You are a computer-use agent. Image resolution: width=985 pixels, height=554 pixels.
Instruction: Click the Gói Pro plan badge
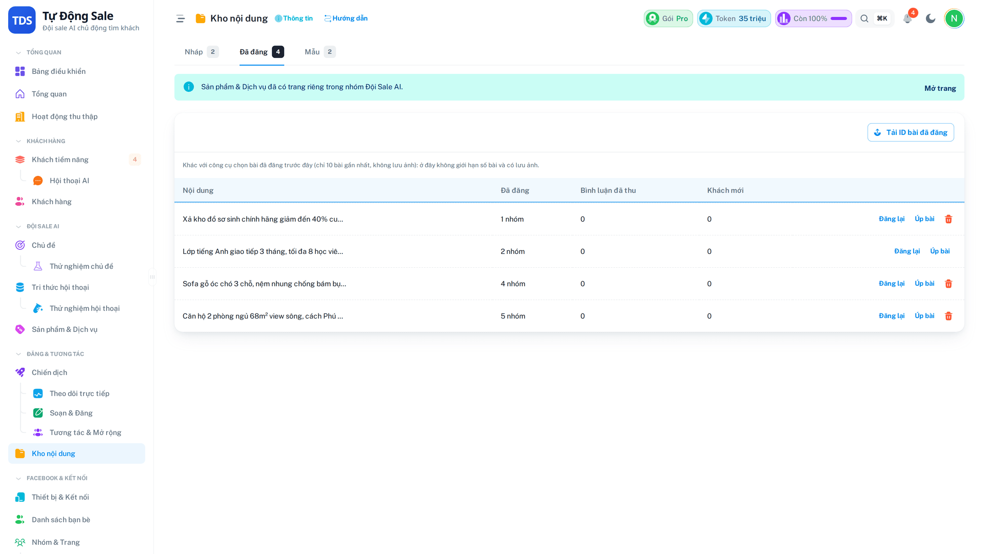pos(668,18)
